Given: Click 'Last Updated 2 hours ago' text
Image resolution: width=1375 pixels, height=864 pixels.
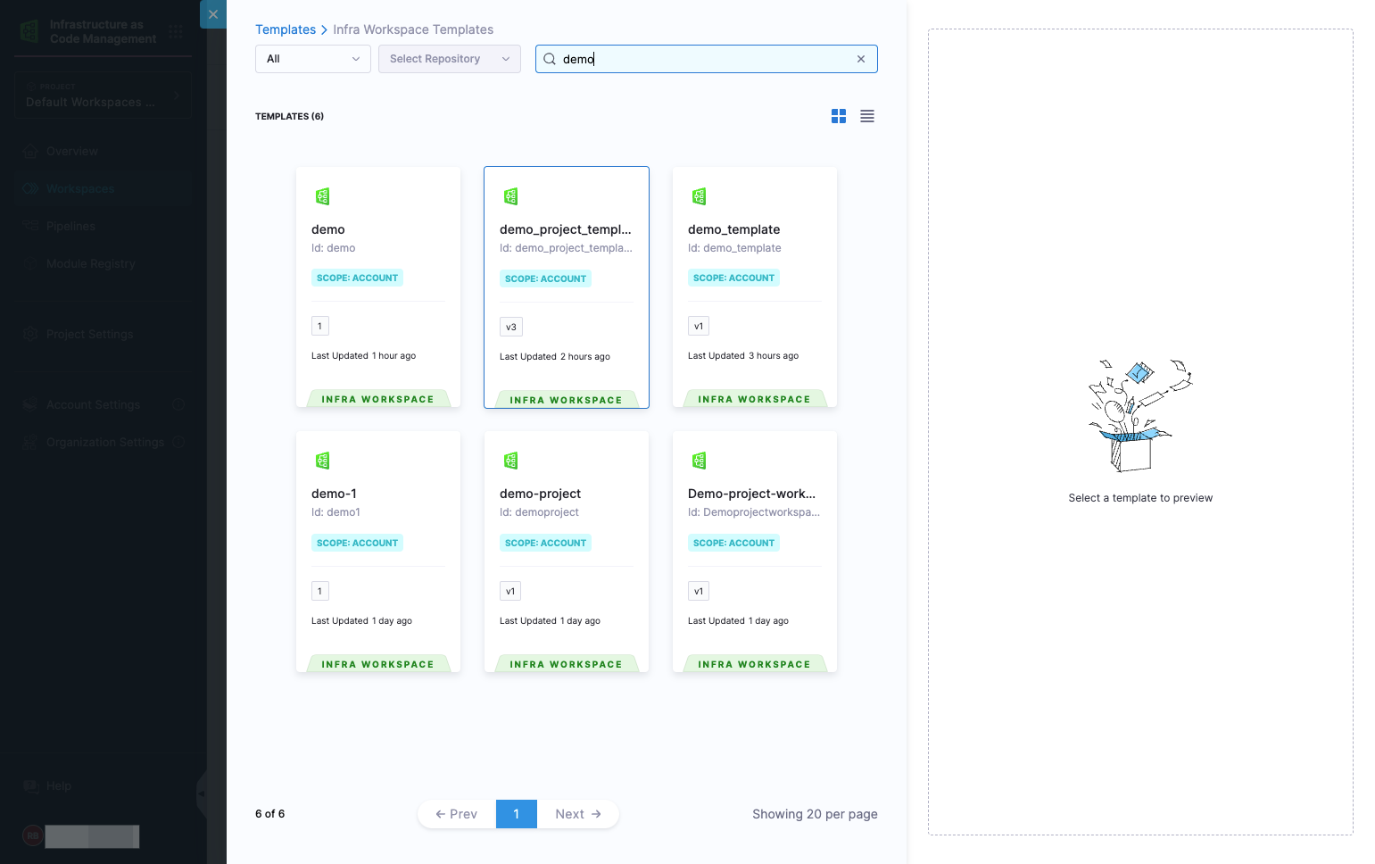Looking at the screenshot, I should pos(555,356).
